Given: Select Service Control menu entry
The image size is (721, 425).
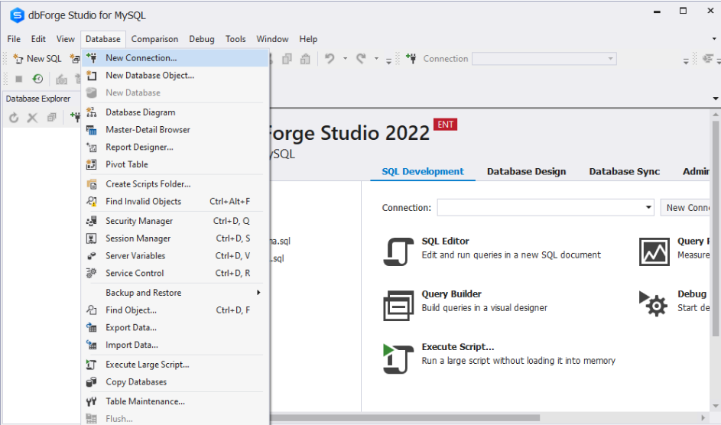Looking at the screenshot, I should (x=175, y=273).
